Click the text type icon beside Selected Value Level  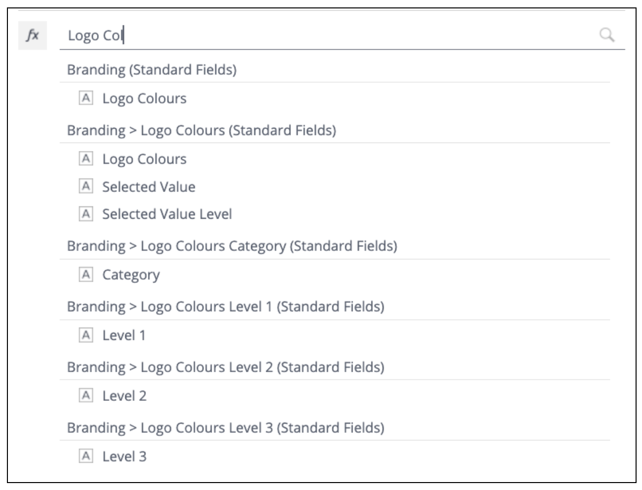tap(86, 214)
